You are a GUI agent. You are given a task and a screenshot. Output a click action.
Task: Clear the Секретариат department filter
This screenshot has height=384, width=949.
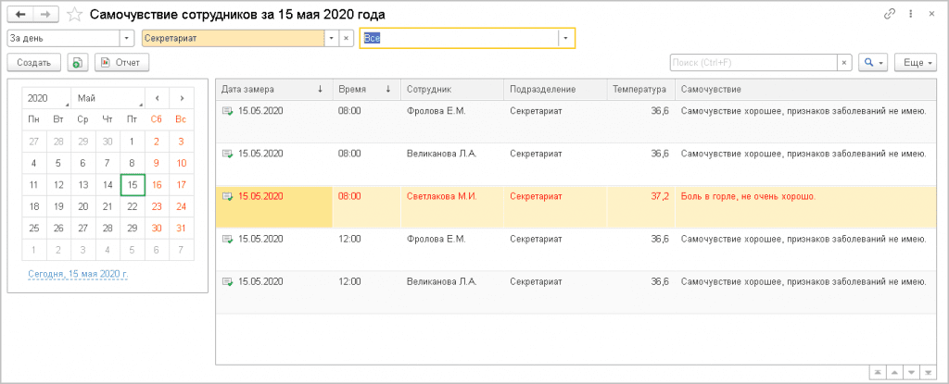coord(346,38)
